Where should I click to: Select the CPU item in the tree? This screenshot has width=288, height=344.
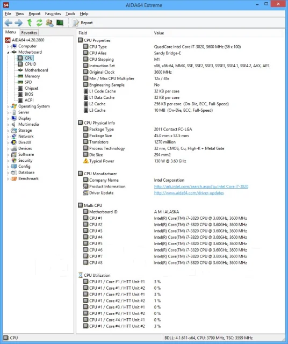click(x=28, y=58)
